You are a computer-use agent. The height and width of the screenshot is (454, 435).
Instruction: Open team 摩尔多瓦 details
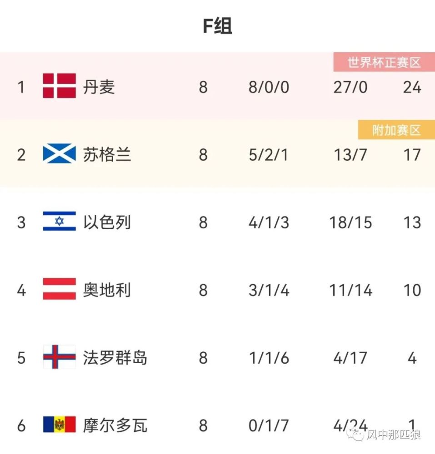coord(115,426)
